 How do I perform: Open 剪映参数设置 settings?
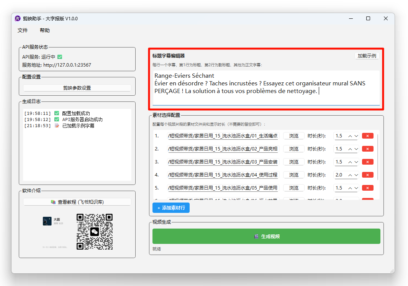tap(77, 88)
